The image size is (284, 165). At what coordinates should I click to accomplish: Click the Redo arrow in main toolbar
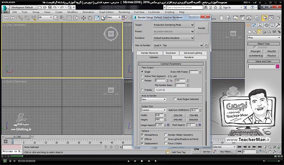point(12,18)
